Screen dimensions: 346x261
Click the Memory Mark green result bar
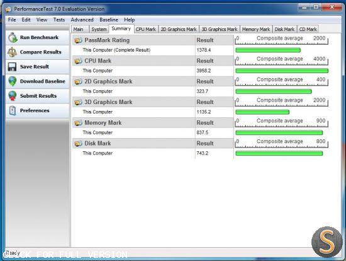pyautogui.click(x=279, y=133)
